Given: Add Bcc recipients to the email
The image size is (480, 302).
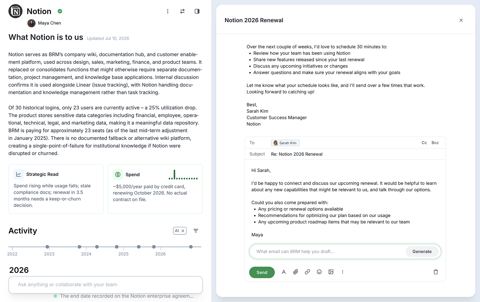Looking at the screenshot, I should click(435, 143).
